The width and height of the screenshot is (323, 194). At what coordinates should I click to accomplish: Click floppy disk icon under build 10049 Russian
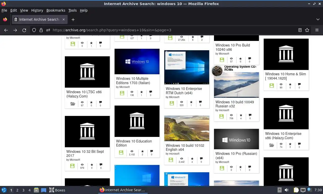[x=221, y=116]
